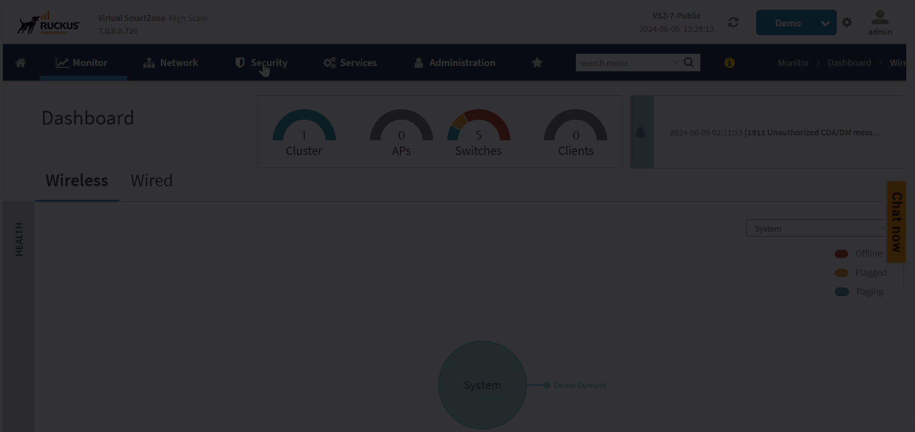Click the System circle node
The width and height of the screenshot is (915, 432).
coord(482,385)
